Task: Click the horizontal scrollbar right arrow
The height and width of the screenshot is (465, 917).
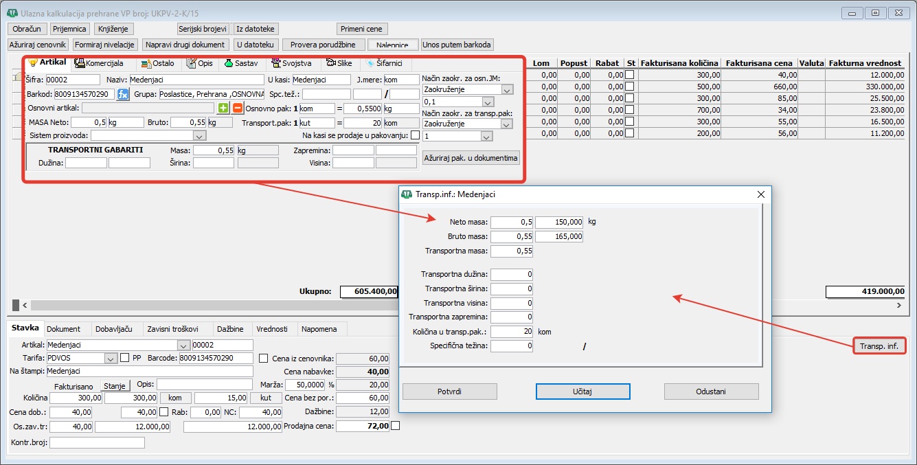Action: coord(900,305)
